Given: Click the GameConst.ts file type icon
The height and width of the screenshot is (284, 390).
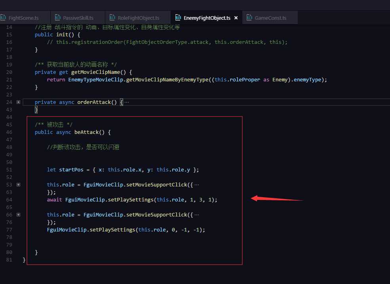Looking at the screenshot, I should click(249, 17).
